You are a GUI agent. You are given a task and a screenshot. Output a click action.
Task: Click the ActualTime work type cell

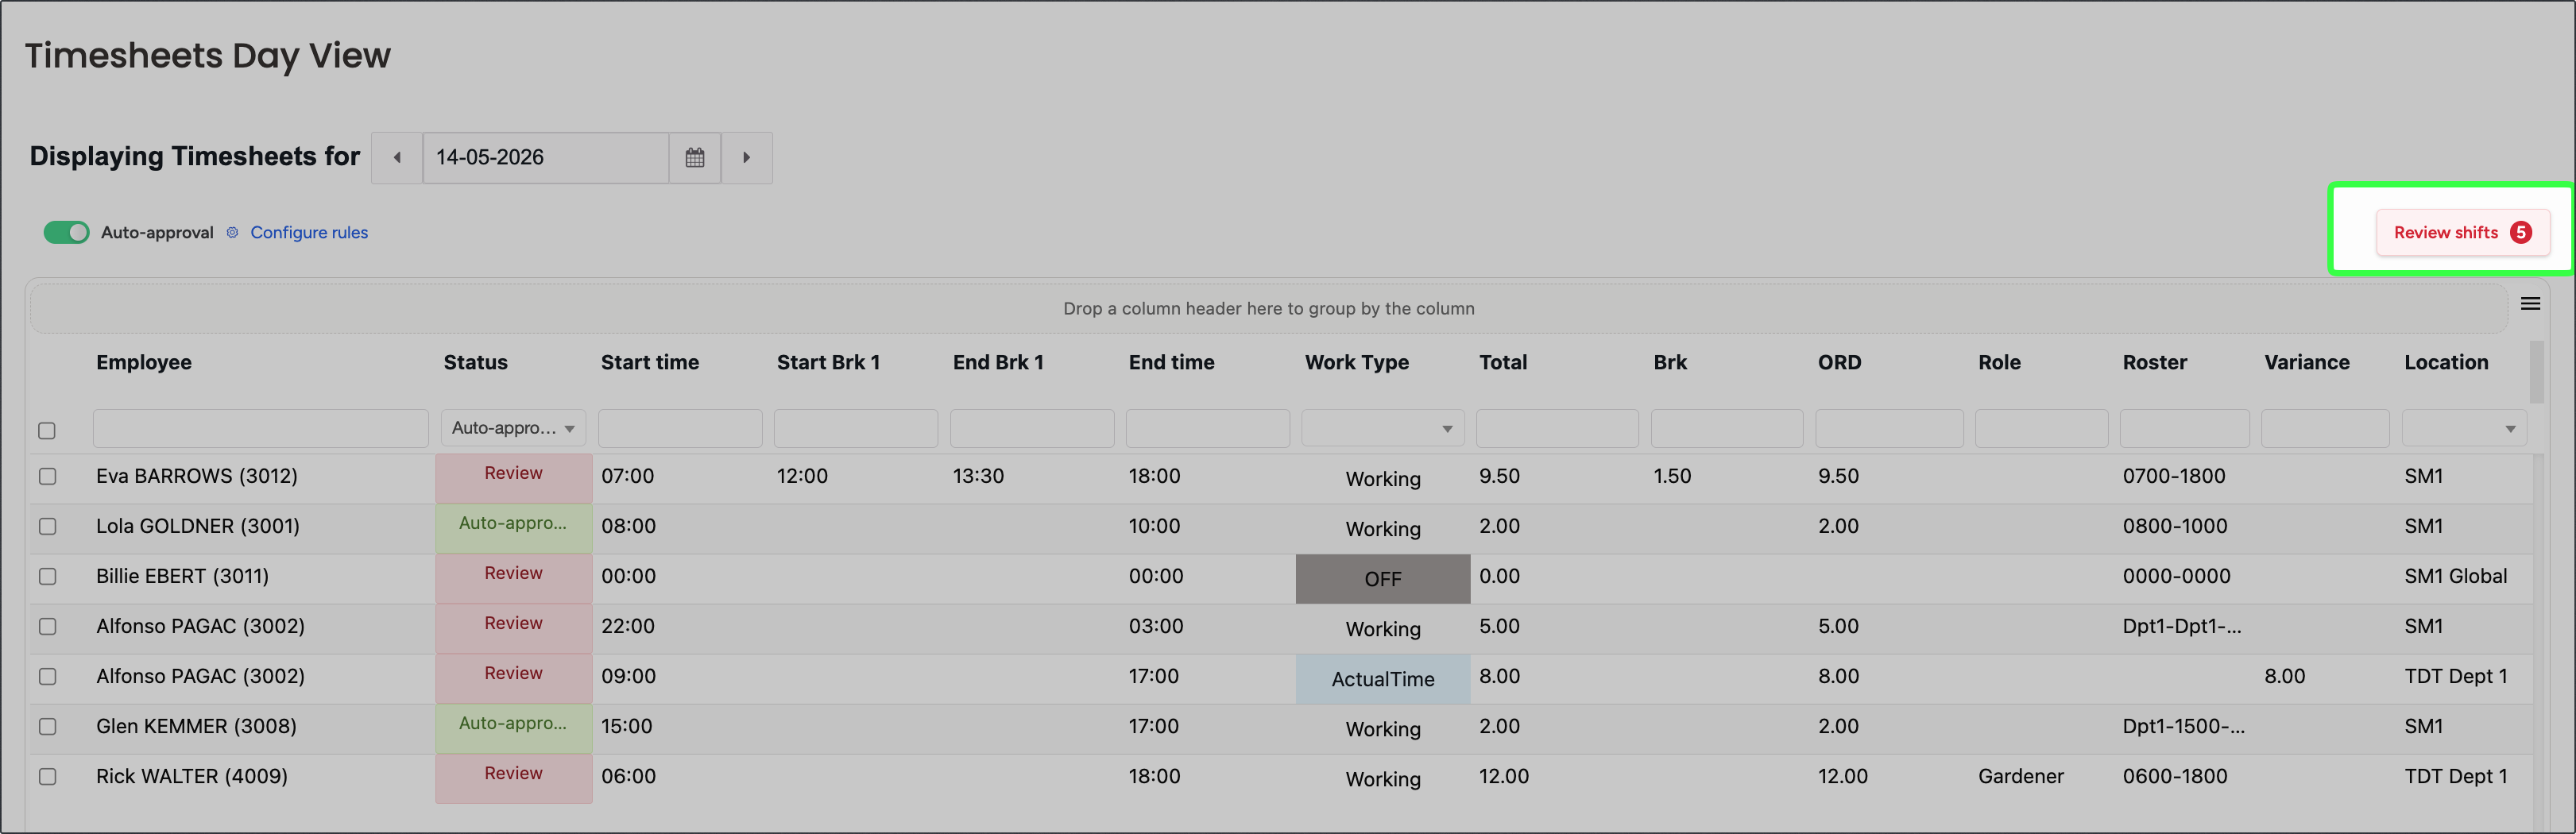[1383, 678]
